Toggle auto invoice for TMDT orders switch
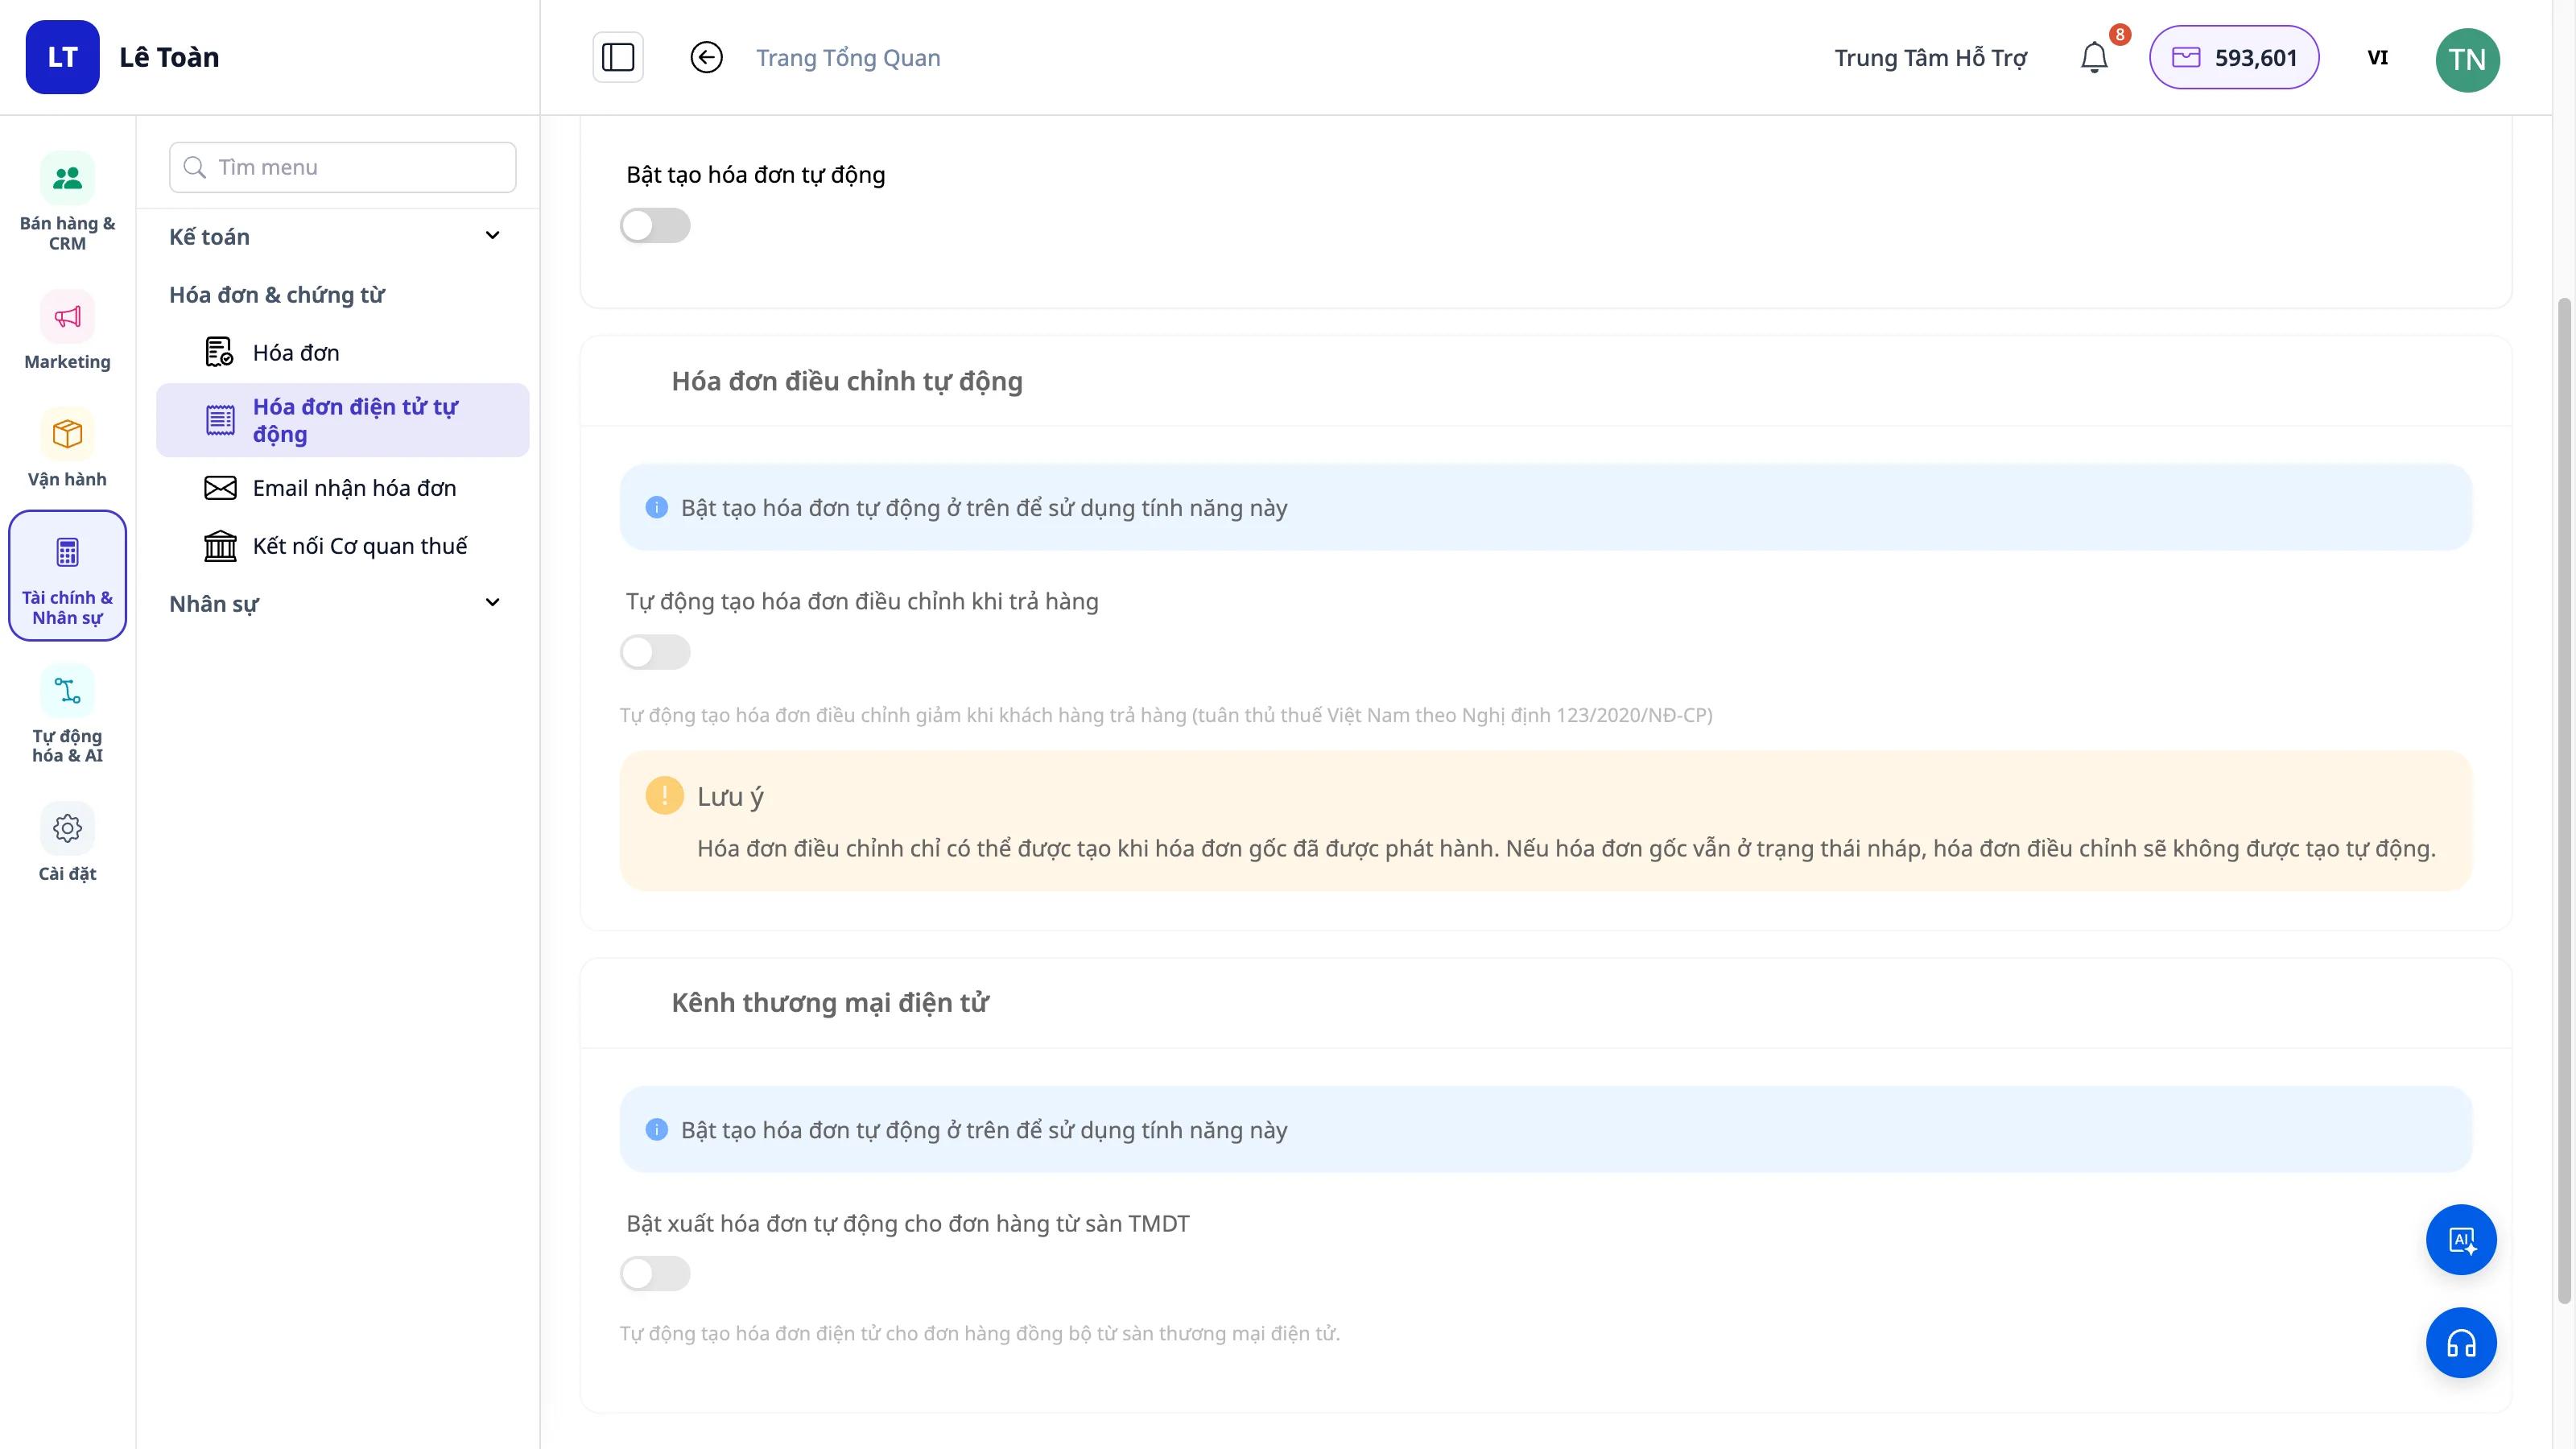 pos(655,1274)
